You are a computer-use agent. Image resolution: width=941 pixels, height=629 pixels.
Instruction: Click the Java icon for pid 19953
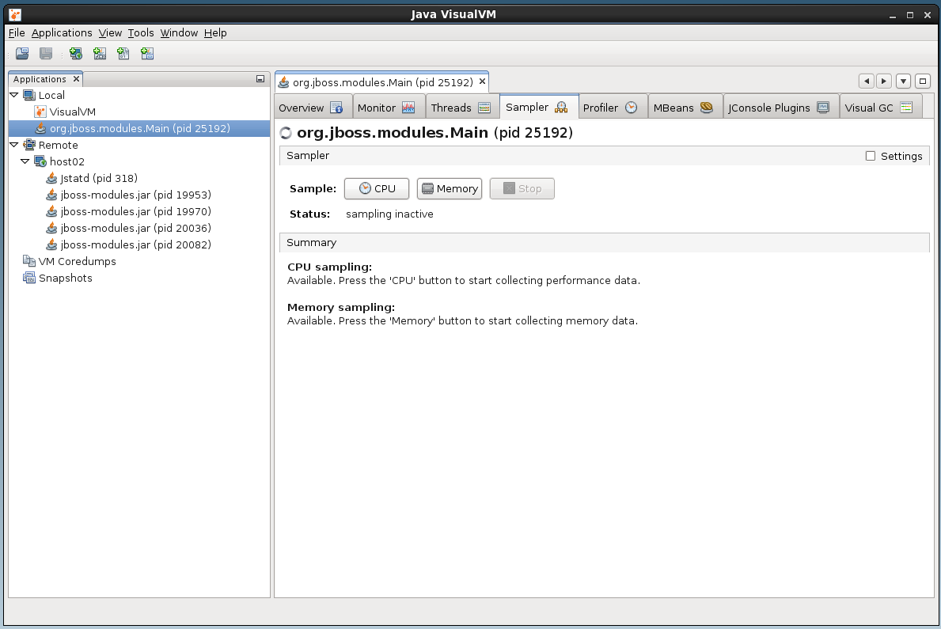coord(51,195)
